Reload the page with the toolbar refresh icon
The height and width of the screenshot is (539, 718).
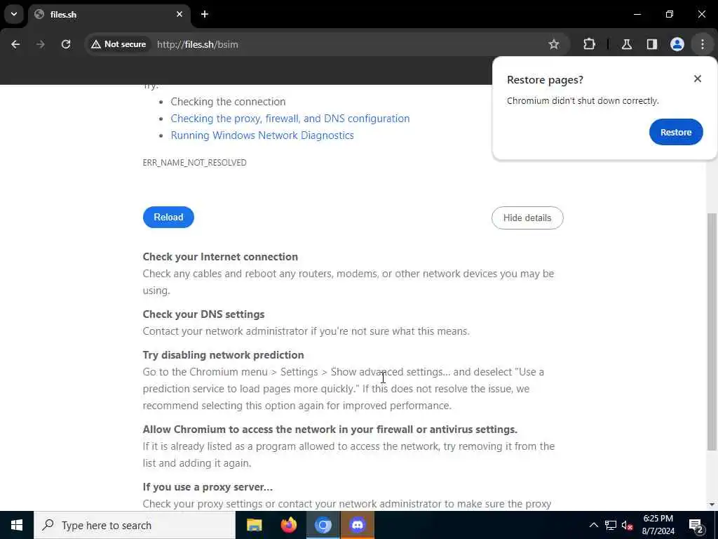(x=66, y=44)
